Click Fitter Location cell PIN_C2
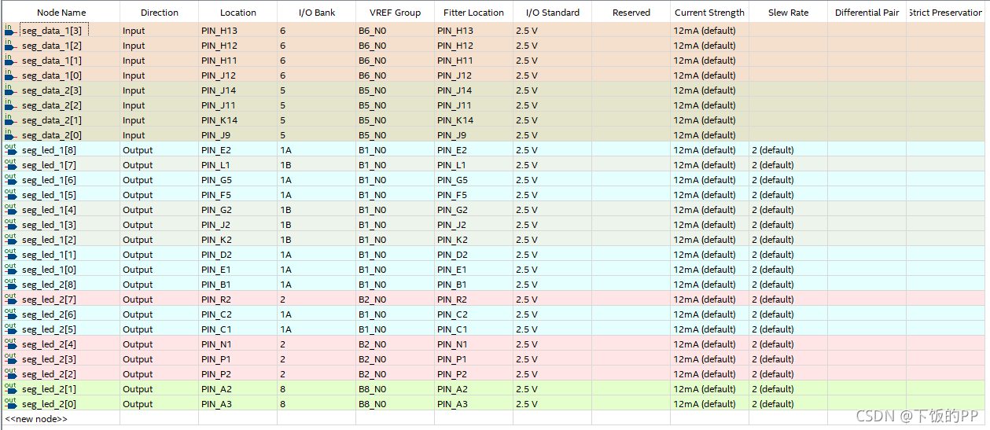Image resolution: width=990 pixels, height=430 pixels. 473,314
